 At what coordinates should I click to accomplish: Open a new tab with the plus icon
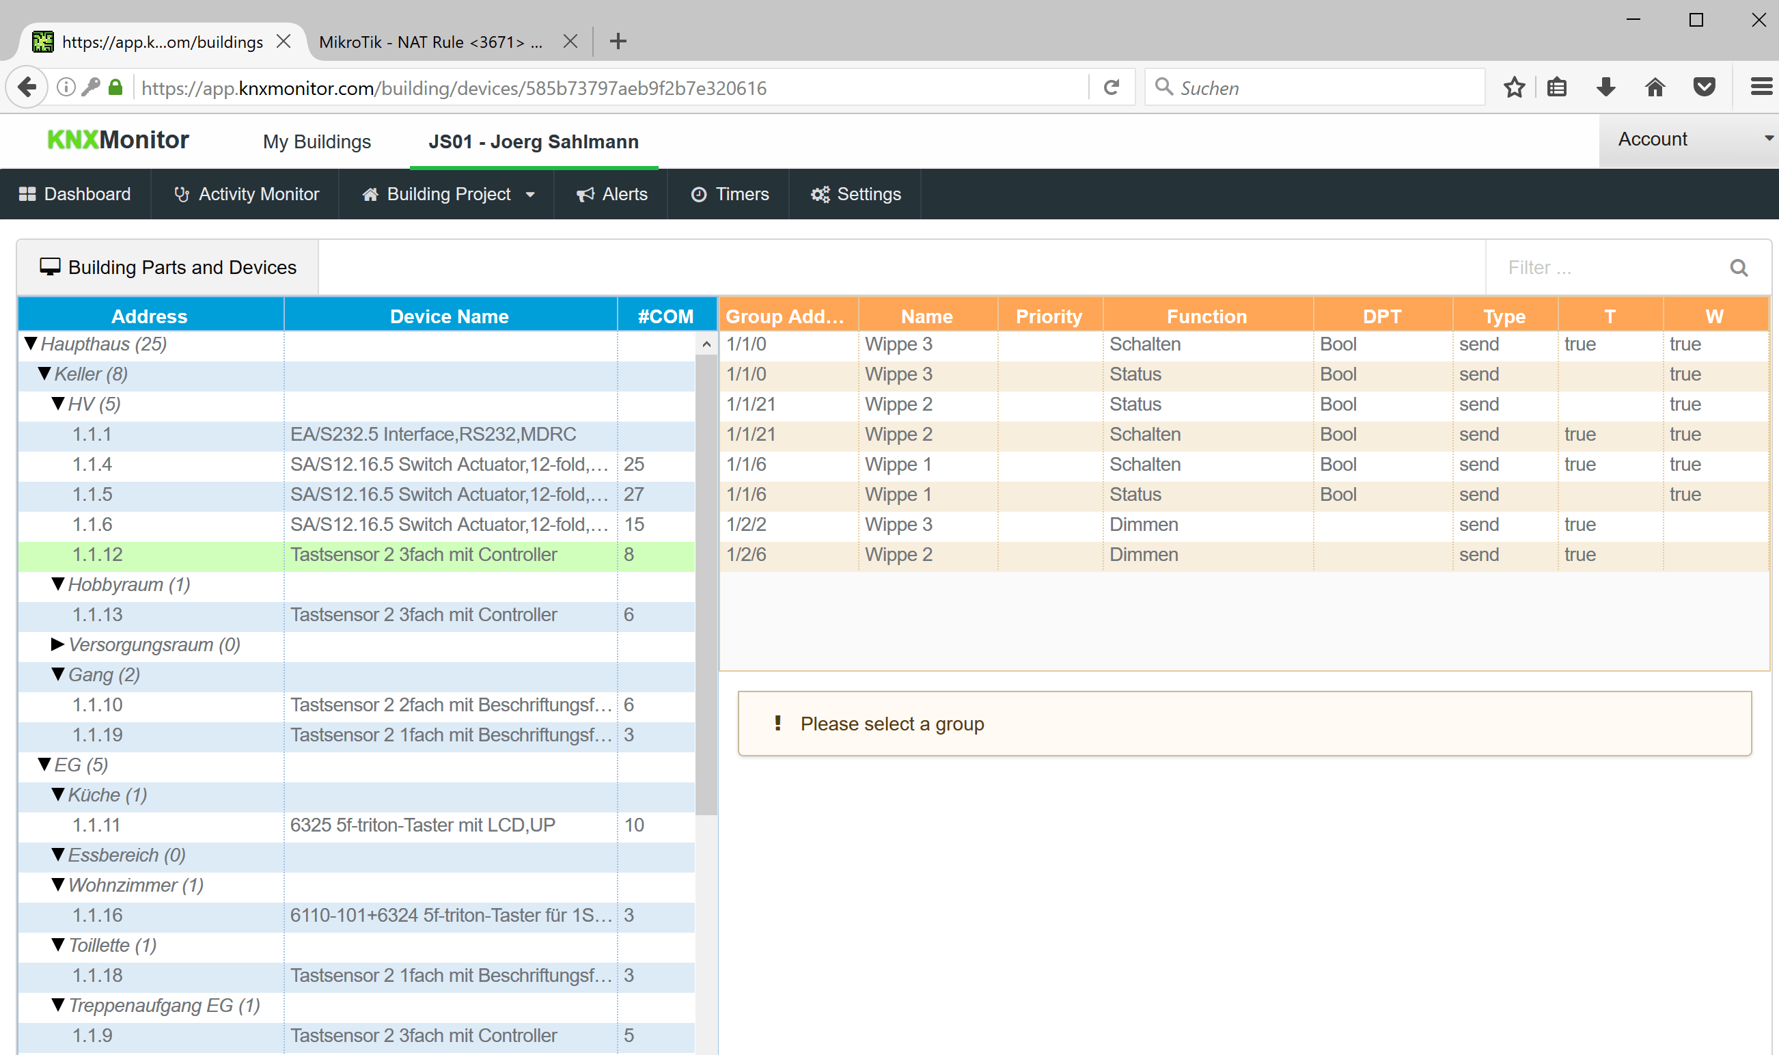pyautogui.click(x=618, y=41)
